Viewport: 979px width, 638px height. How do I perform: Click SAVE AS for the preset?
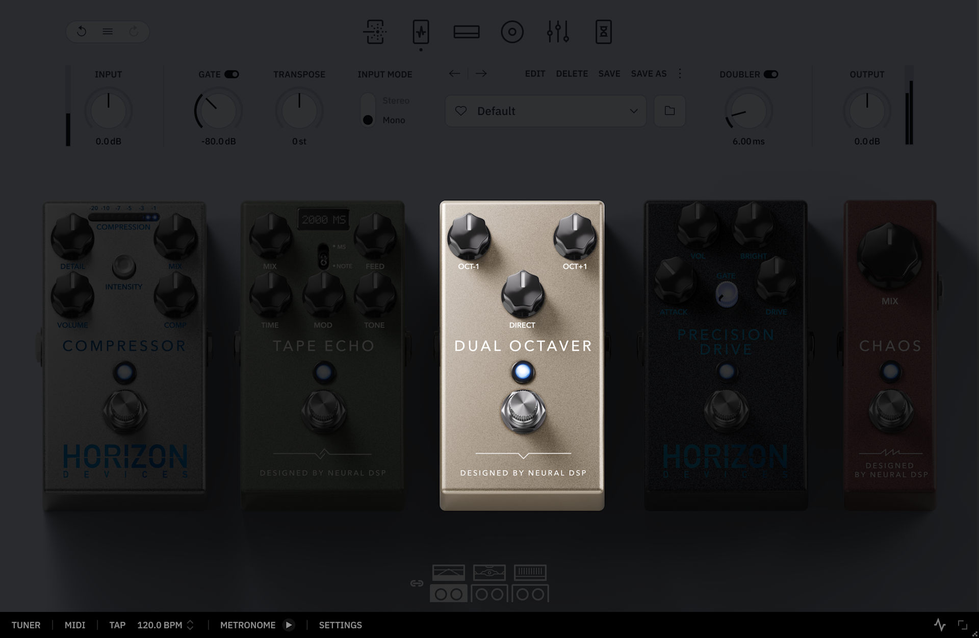click(x=649, y=73)
